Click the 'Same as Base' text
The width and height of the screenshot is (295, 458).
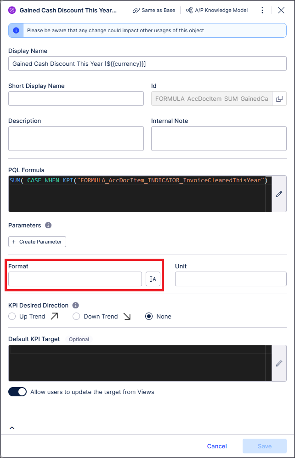[158, 10]
